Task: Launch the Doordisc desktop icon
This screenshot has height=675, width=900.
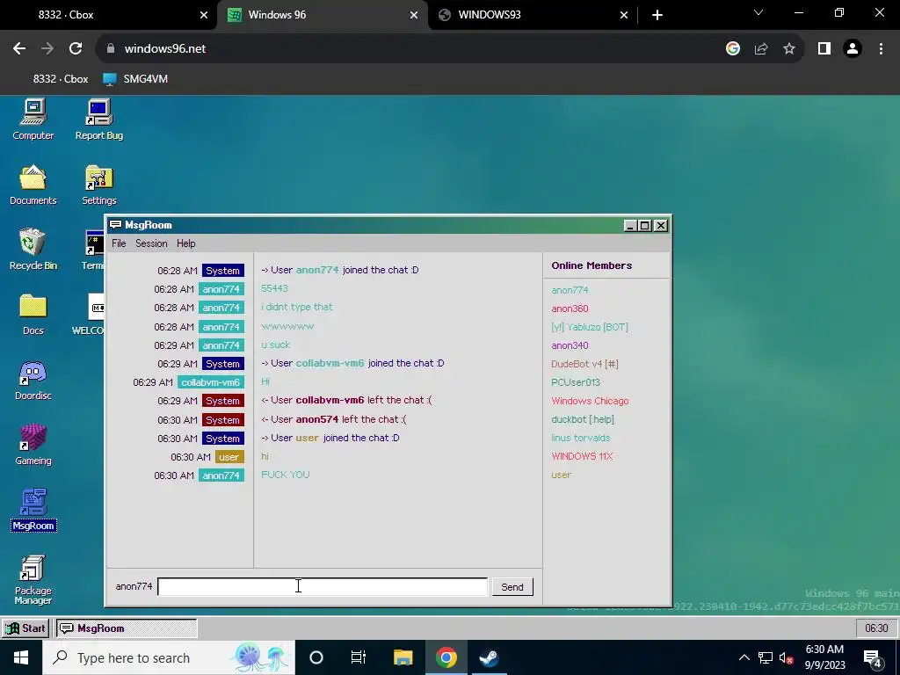Action: pos(33,380)
